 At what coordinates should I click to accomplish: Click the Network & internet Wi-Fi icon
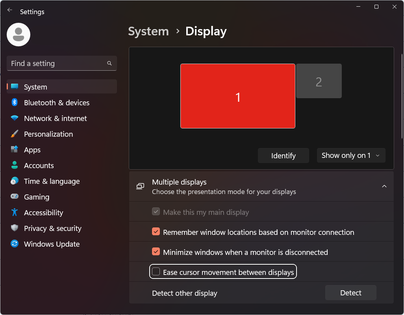pyautogui.click(x=15, y=118)
